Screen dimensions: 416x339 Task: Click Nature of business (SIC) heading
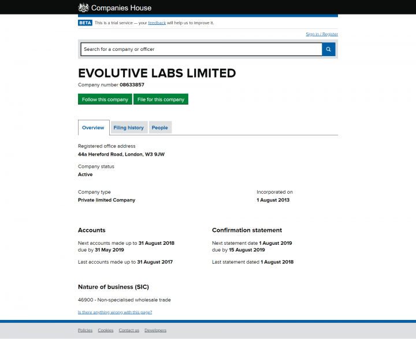(x=114, y=287)
